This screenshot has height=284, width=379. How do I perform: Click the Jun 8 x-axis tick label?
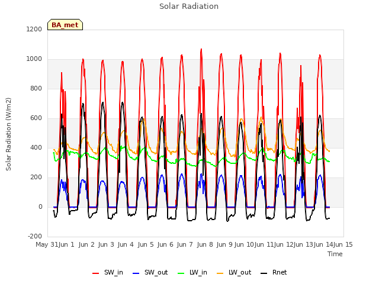(x=205, y=244)
